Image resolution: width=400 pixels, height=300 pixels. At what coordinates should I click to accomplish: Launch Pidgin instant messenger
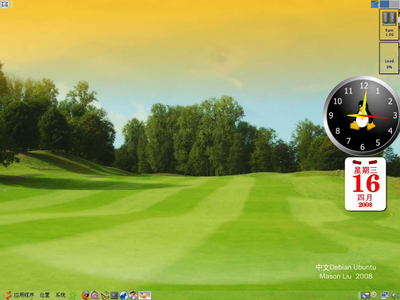tap(95, 295)
